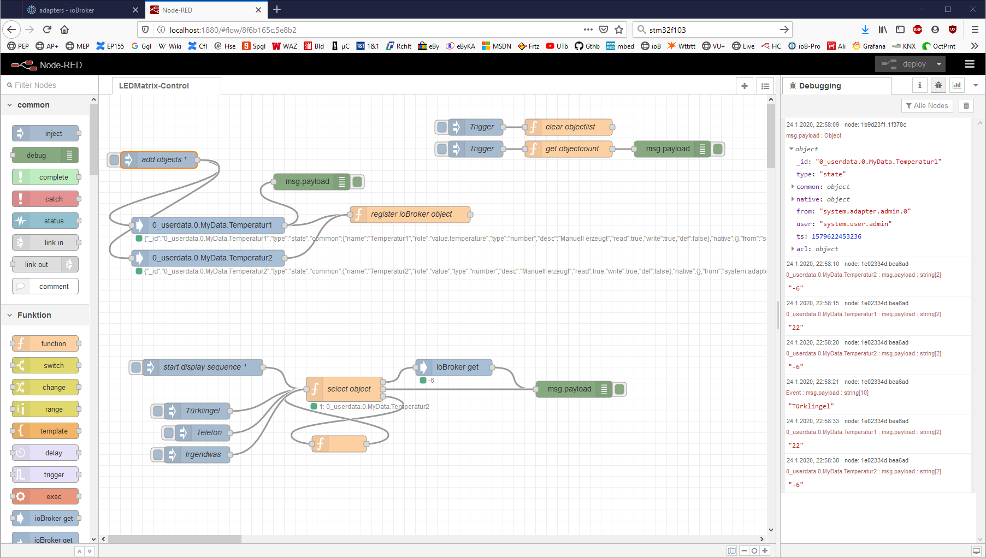
Task: Toggle the msg.payload debug node after ioBroker get
Action: (619, 389)
